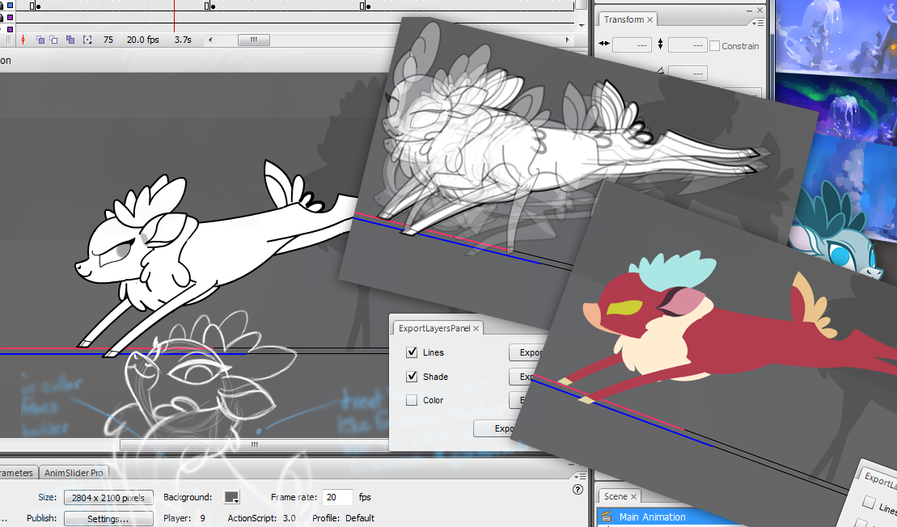Click the first layer's lock icon
The width and height of the screenshot is (897, 527).
click(x=1, y=6)
